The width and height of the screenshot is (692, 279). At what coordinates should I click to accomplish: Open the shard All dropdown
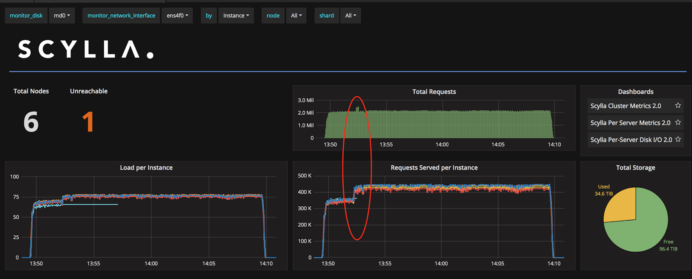tap(351, 16)
